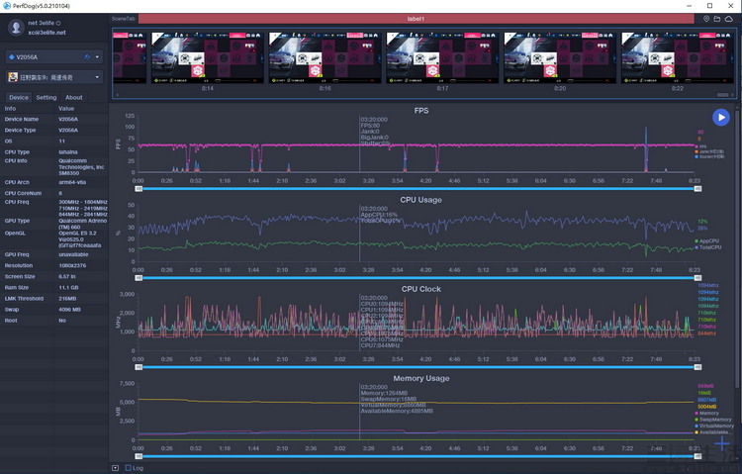Click the Info column header
Image resolution: width=742 pixels, height=474 pixels.
[11, 109]
